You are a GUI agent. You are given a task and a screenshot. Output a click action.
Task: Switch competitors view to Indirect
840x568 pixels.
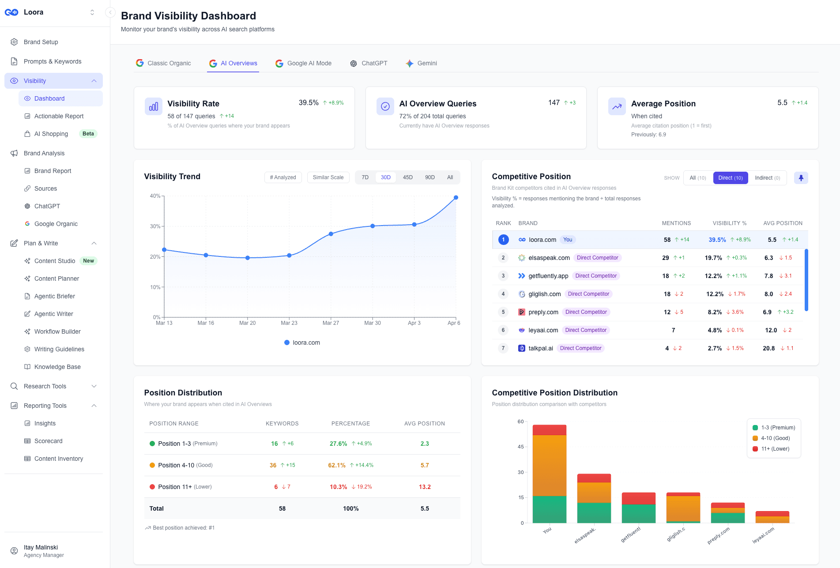point(767,177)
